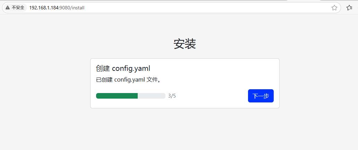Open the 不安全 site info badge
This screenshot has height=150, width=358.
point(15,8)
